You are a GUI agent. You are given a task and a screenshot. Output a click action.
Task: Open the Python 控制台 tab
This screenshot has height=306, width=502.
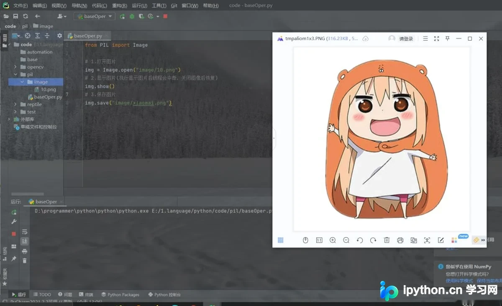click(164, 294)
